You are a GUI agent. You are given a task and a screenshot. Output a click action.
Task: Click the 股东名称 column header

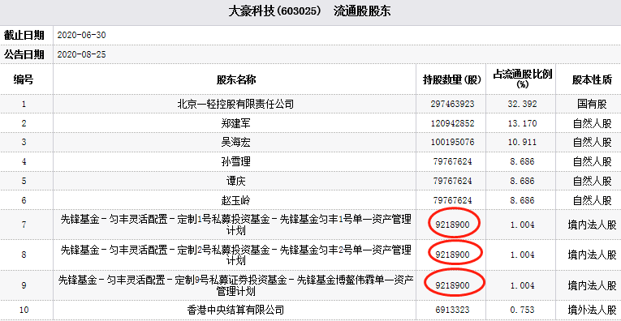pos(235,80)
